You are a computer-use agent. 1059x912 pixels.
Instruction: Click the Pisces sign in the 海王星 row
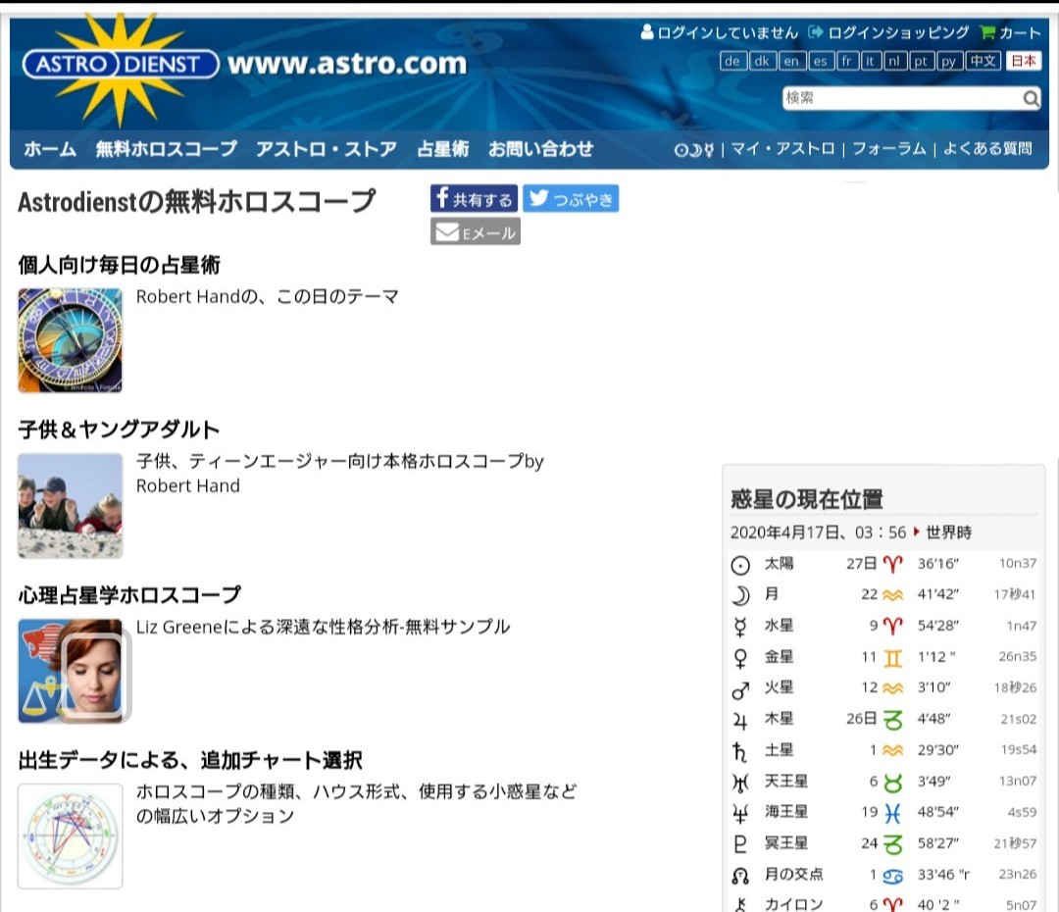[893, 813]
